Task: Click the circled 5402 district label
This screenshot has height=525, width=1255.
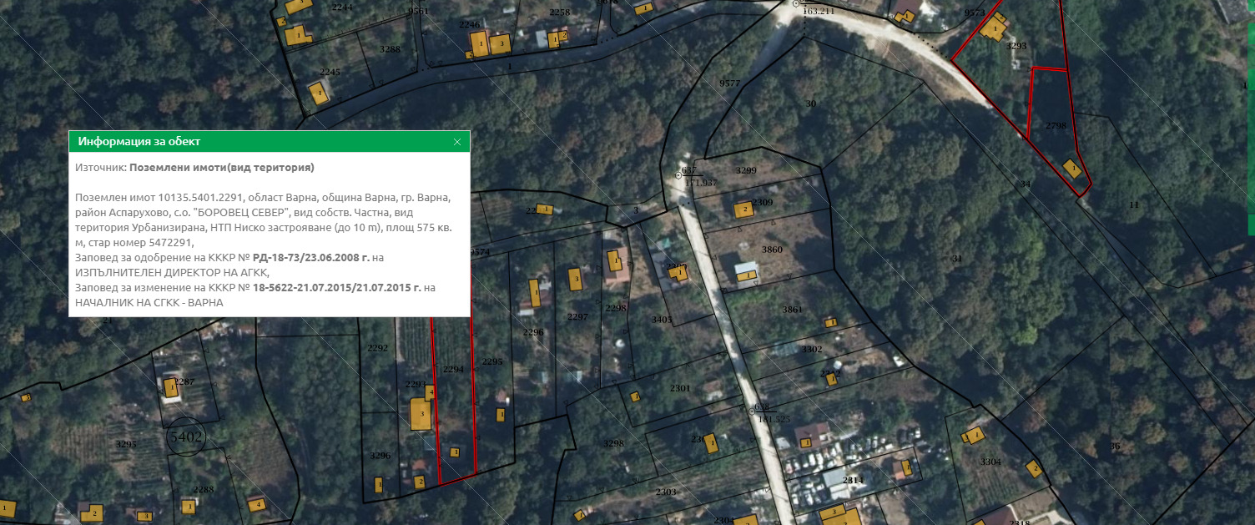Action: [187, 437]
